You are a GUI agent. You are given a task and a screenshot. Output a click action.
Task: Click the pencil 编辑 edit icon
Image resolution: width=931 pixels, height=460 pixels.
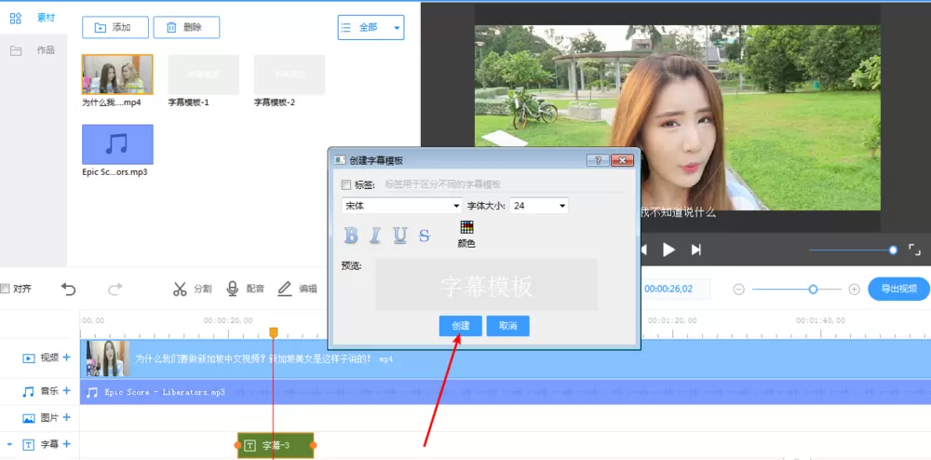tap(285, 289)
